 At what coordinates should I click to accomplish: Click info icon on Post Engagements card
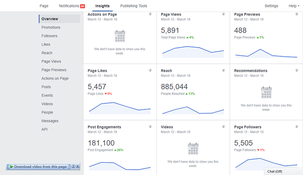pyautogui.click(x=150, y=127)
